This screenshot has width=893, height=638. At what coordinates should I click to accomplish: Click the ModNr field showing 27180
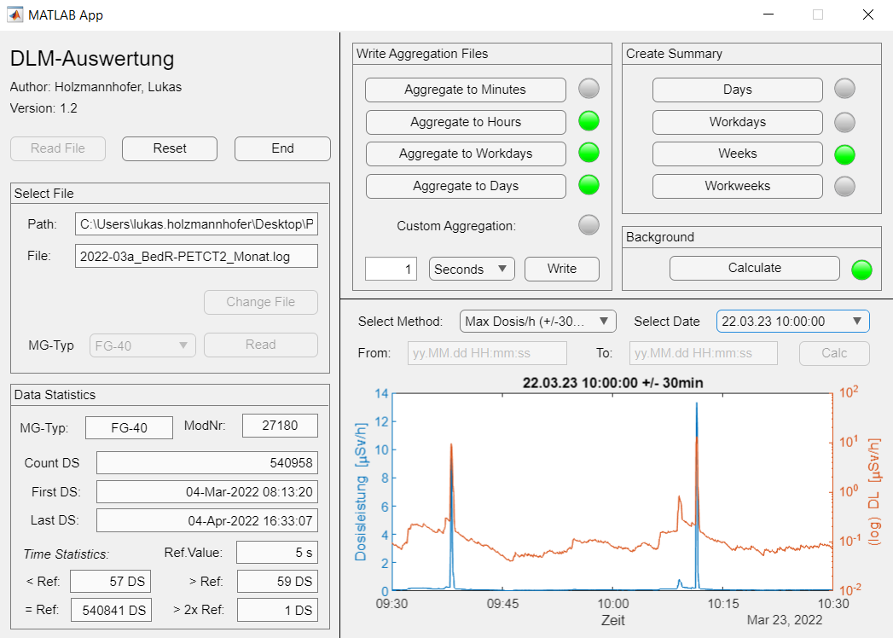pos(281,426)
